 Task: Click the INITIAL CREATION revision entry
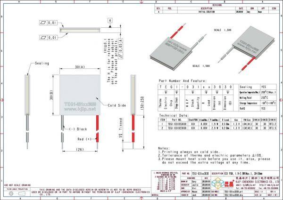pyautogui.click(x=206, y=12)
